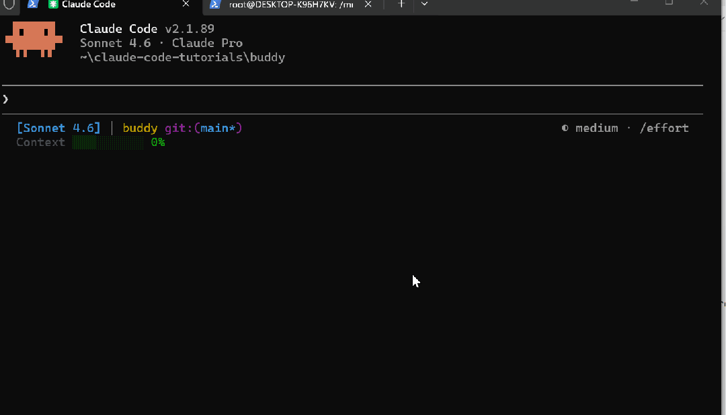Viewport: 726px width, 415px height.
Task: Maximize the terminal window
Action: [x=669, y=2]
